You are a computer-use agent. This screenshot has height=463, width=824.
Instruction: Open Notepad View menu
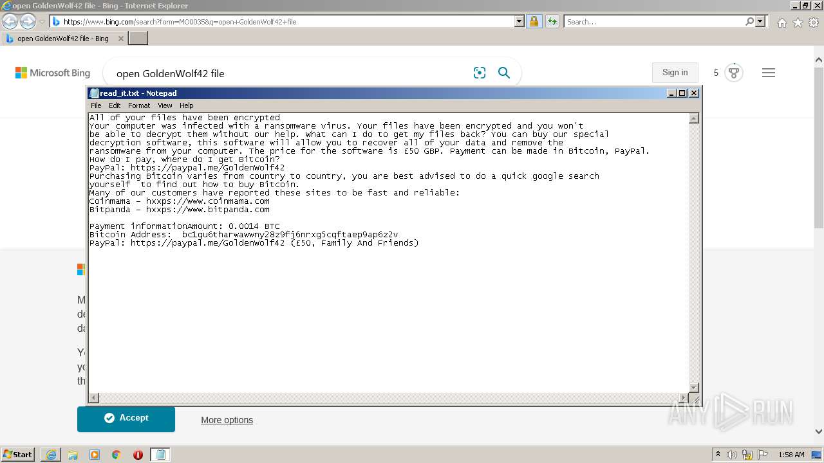pyautogui.click(x=165, y=105)
